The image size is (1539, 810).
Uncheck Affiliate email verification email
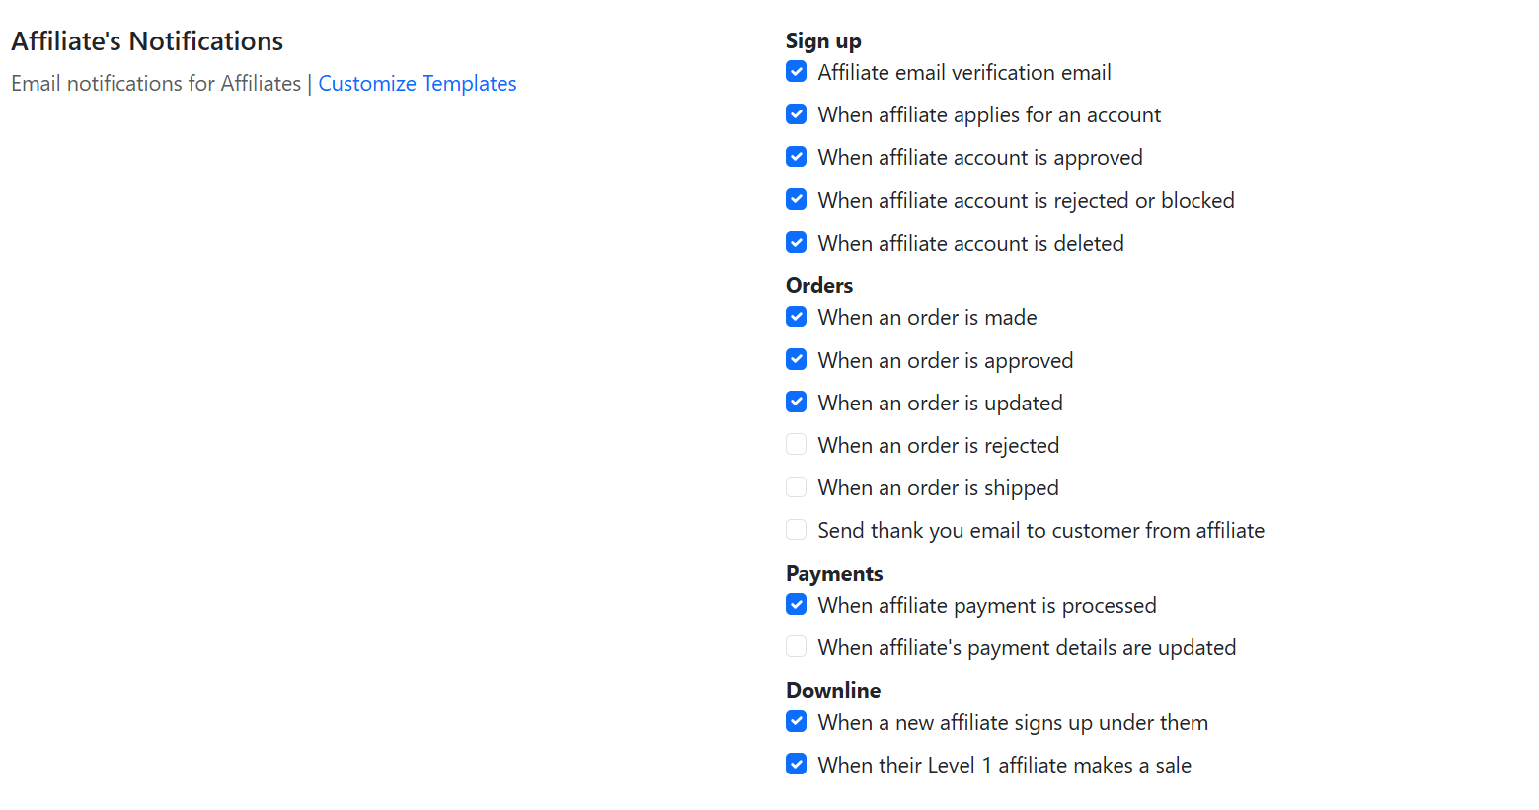coord(797,72)
